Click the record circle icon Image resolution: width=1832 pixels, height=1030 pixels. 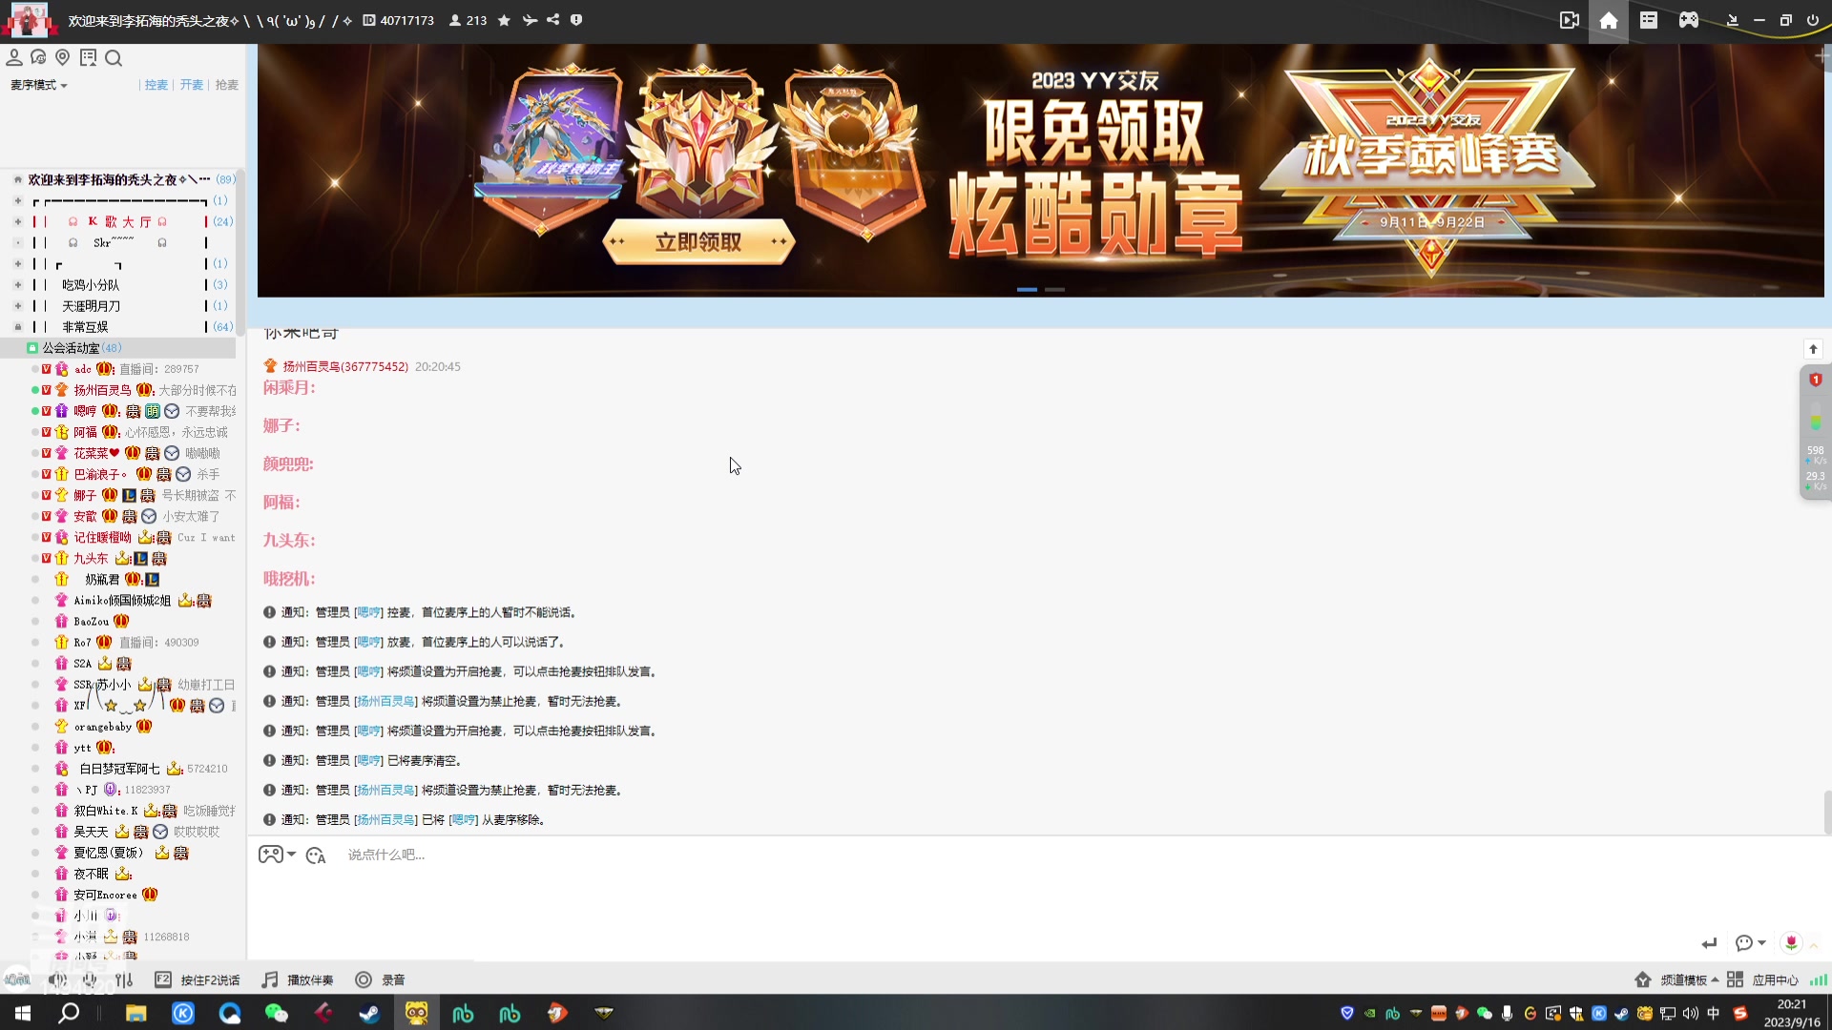364,979
